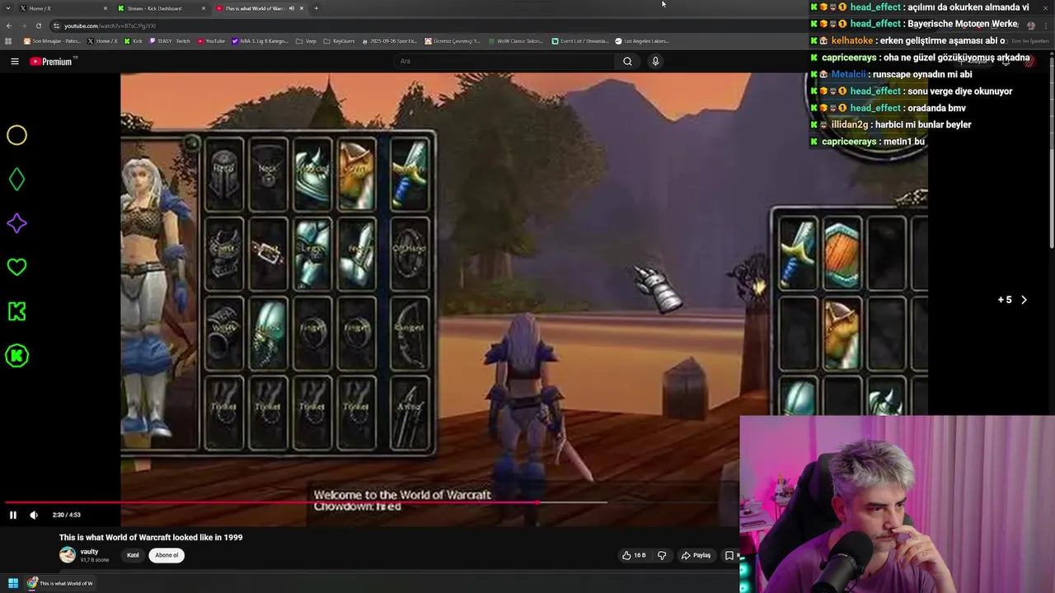
Task: Close the Home / X tab
Action: click(105, 8)
